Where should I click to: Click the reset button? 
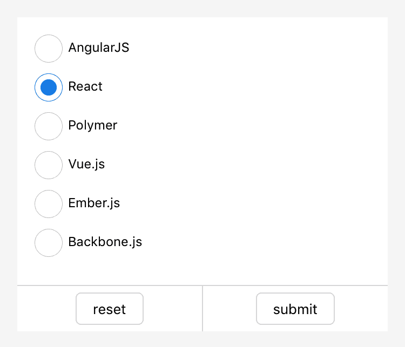(110, 309)
